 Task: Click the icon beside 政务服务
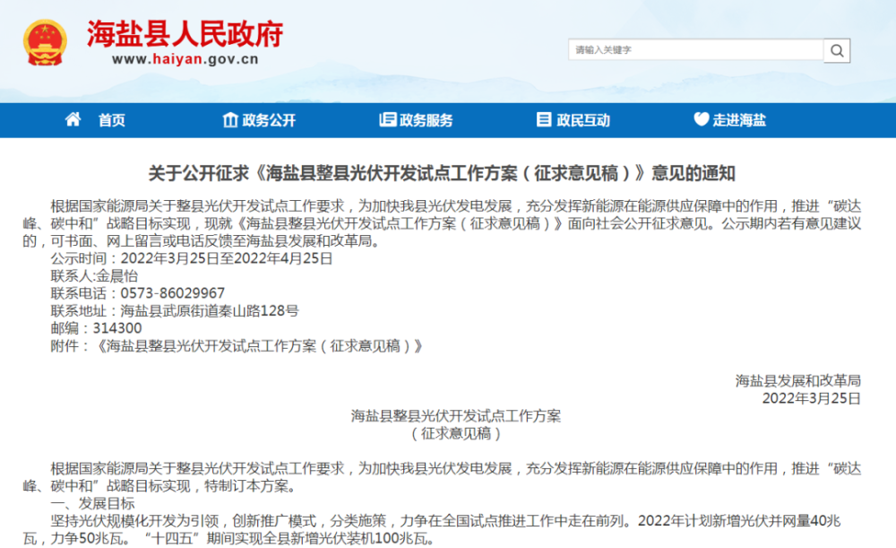(387, 120)
